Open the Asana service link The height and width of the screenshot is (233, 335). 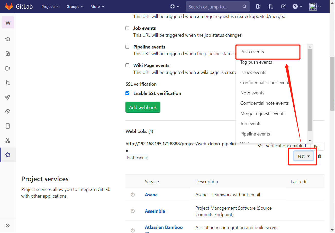coord(151,195)
